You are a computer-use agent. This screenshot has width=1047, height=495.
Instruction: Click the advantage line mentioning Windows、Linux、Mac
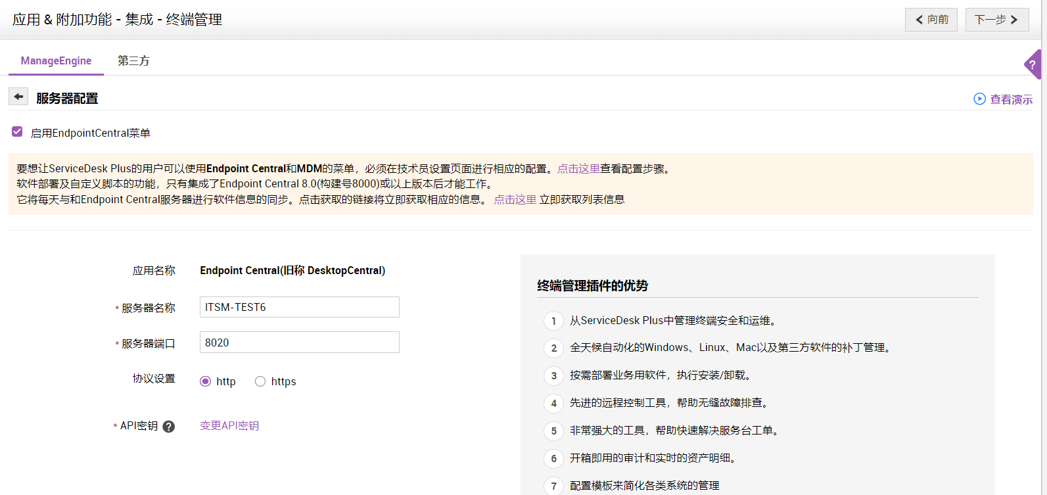(731, 348)
